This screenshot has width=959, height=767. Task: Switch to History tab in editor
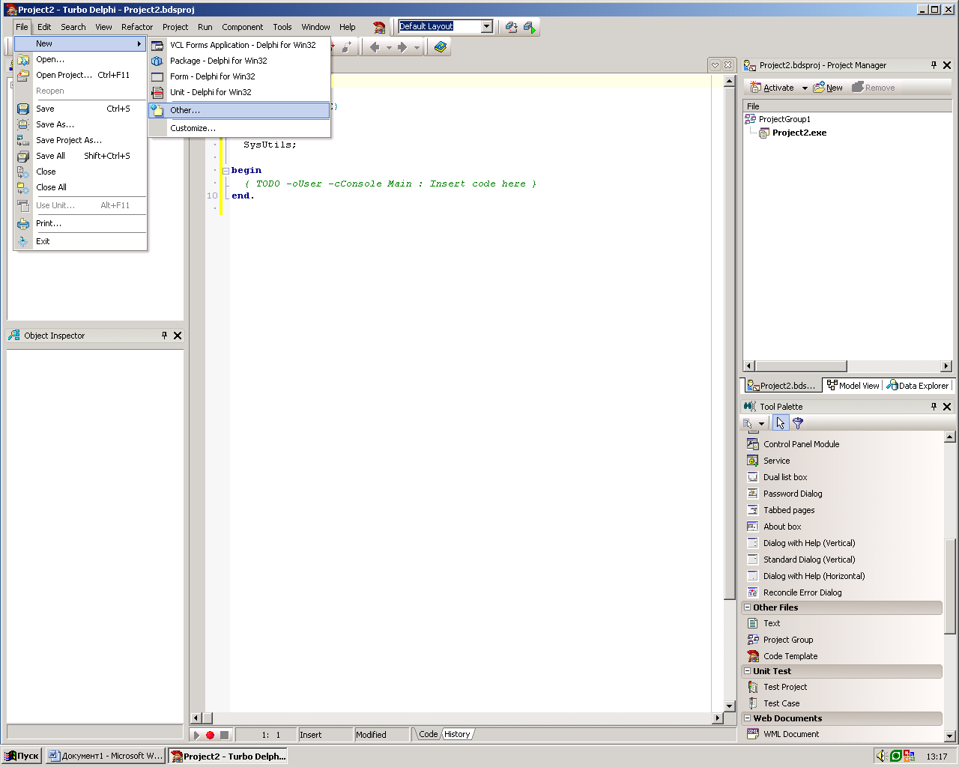[x=457, y=734]
